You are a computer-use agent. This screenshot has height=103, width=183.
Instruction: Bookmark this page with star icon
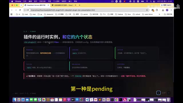coord(147,10)
